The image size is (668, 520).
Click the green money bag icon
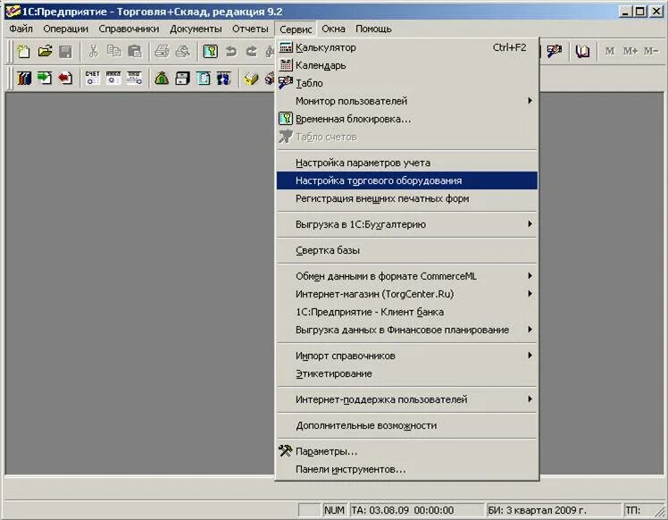pos(162,79)
